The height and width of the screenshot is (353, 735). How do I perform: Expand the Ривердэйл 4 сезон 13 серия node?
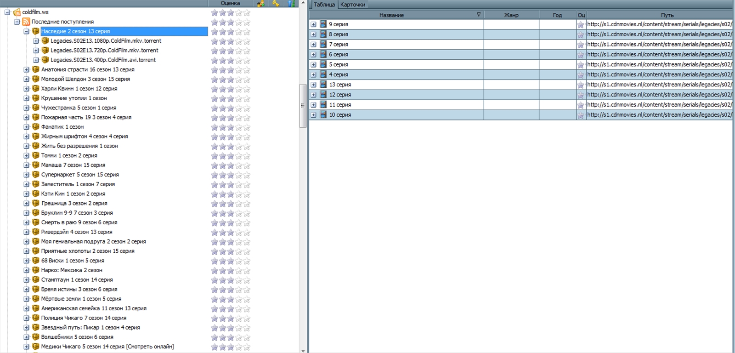tap(26, 232)
